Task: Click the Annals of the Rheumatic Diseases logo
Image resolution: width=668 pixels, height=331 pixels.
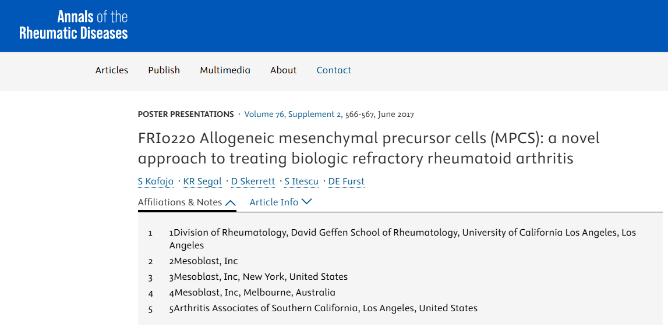Action: (x=73, y=25)
